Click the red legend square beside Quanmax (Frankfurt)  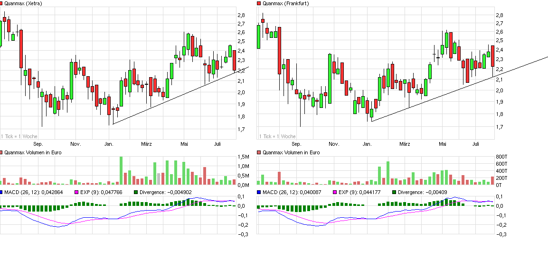(x=259, y=3)
